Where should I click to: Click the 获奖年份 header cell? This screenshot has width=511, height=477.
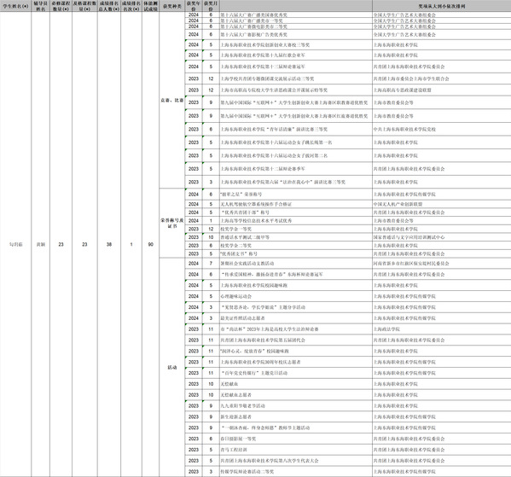(194, 6)
